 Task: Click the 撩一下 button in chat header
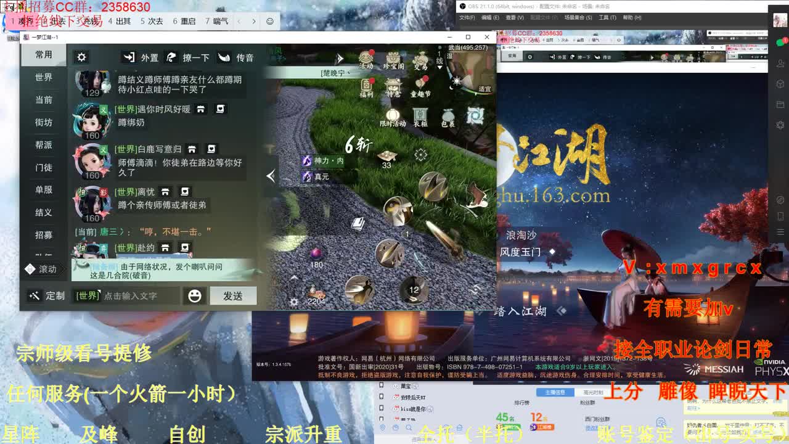[187, 57]
